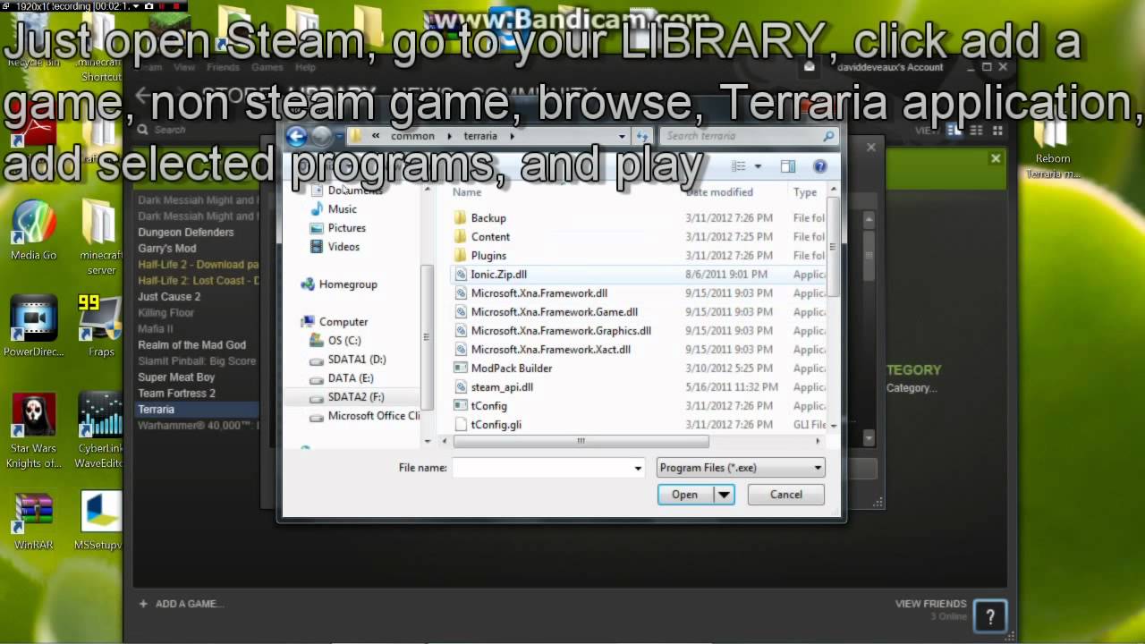The height and width of the screenshot is (644, 1145).
Task: Sort by the Date modified column header
Action: [x=719, y=192]
